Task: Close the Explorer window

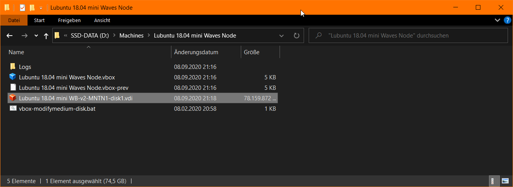Action: (501, 7)
